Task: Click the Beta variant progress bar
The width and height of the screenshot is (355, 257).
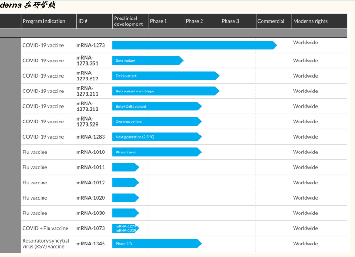Action: coord(147,61)
